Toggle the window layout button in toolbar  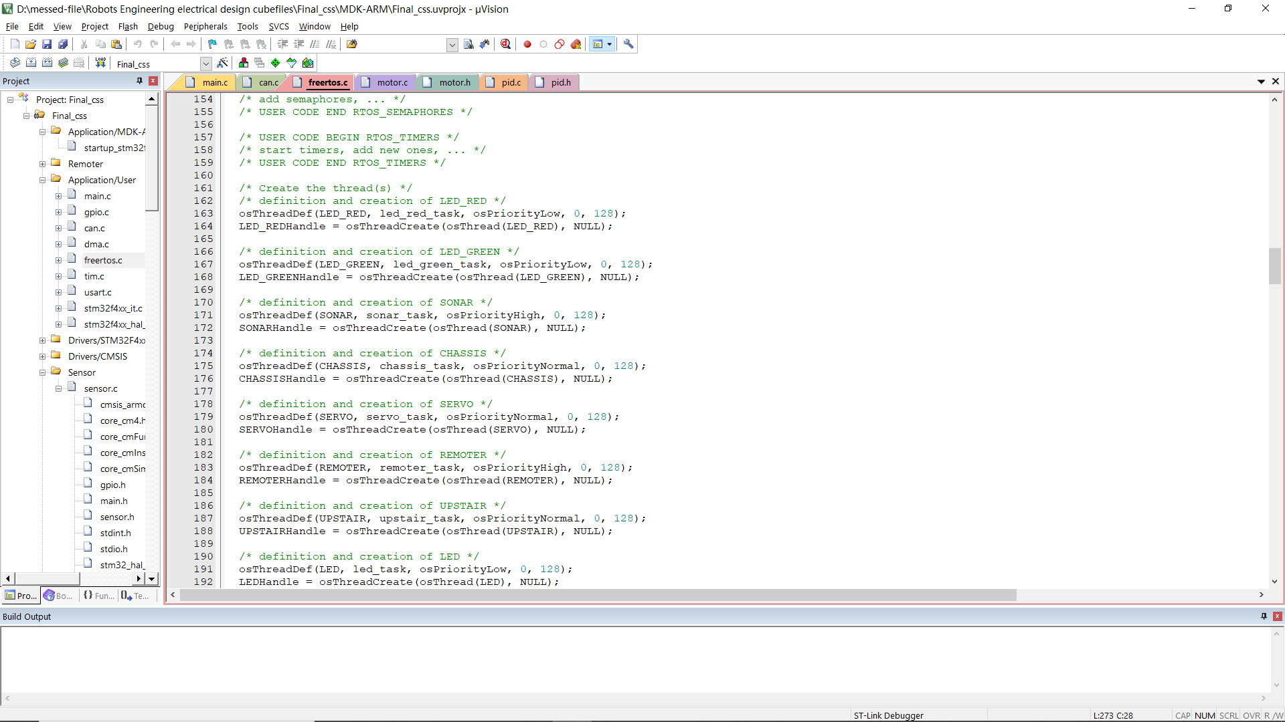598,44
